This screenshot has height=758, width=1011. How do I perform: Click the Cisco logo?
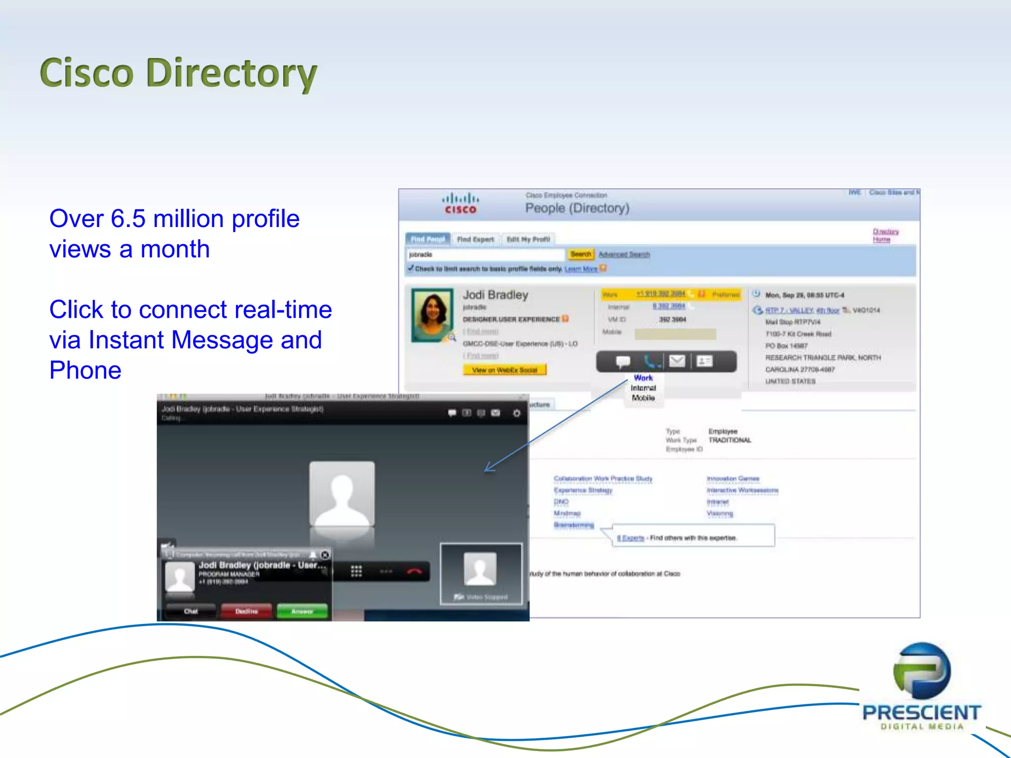[460, 203]
